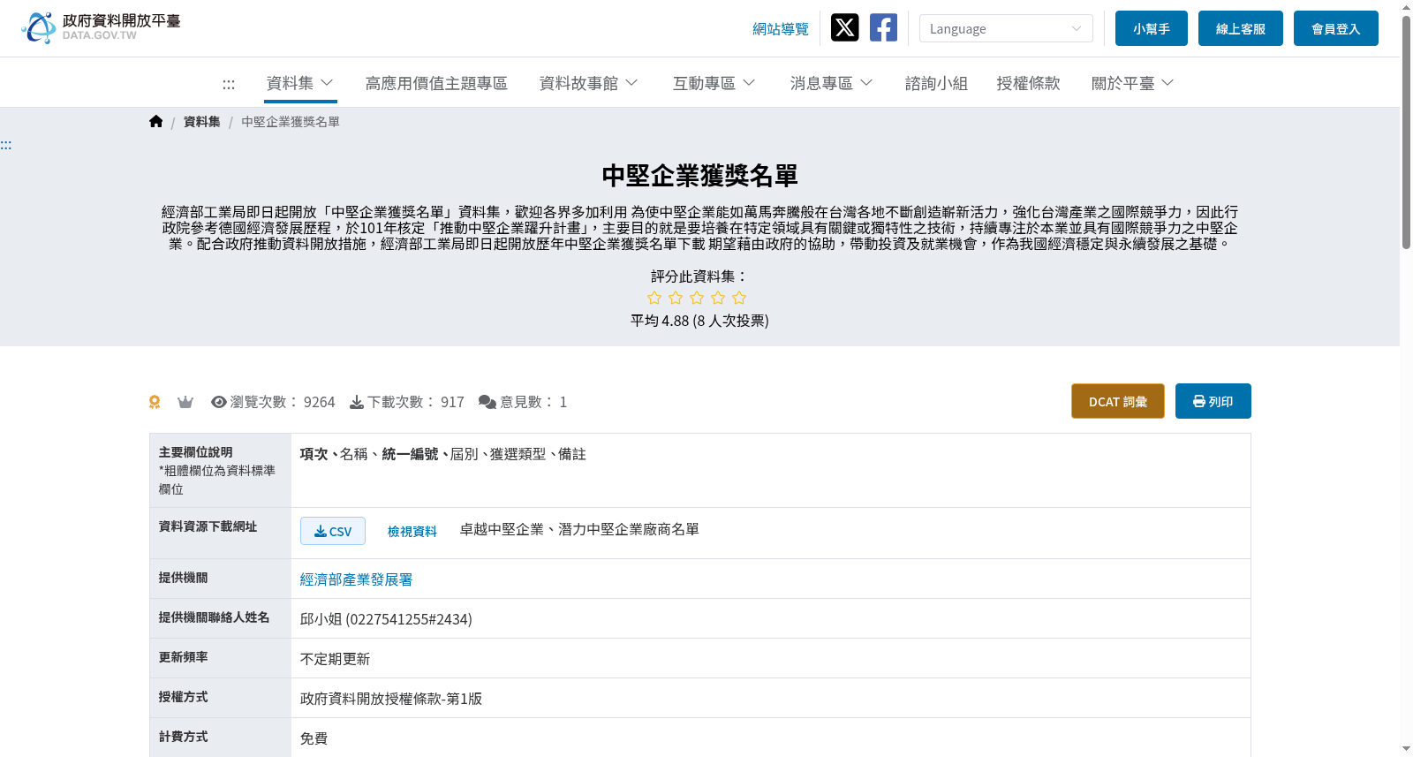This screenshot has height=757, width=1413.
Task: Click the eye icon beside 瀏覽次數
Action: [219, 402]
